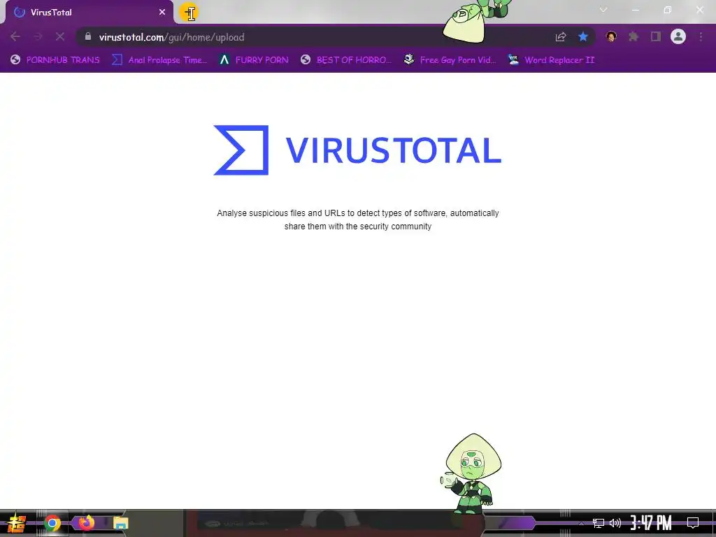
Task: Share this page using the share icon
Action: pos(561,37)
